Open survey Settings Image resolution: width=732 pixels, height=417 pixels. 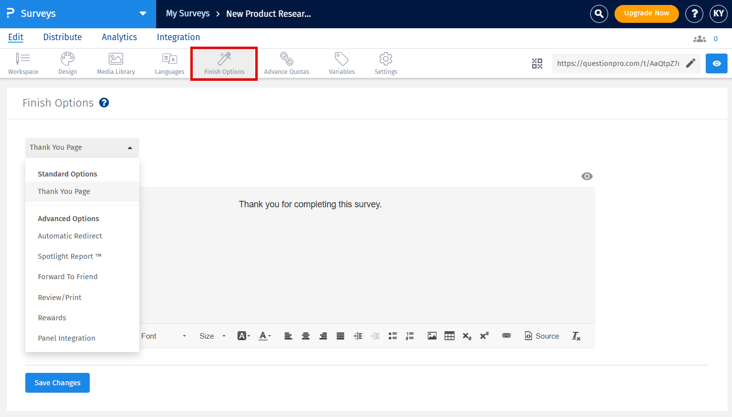coord(386,63)
